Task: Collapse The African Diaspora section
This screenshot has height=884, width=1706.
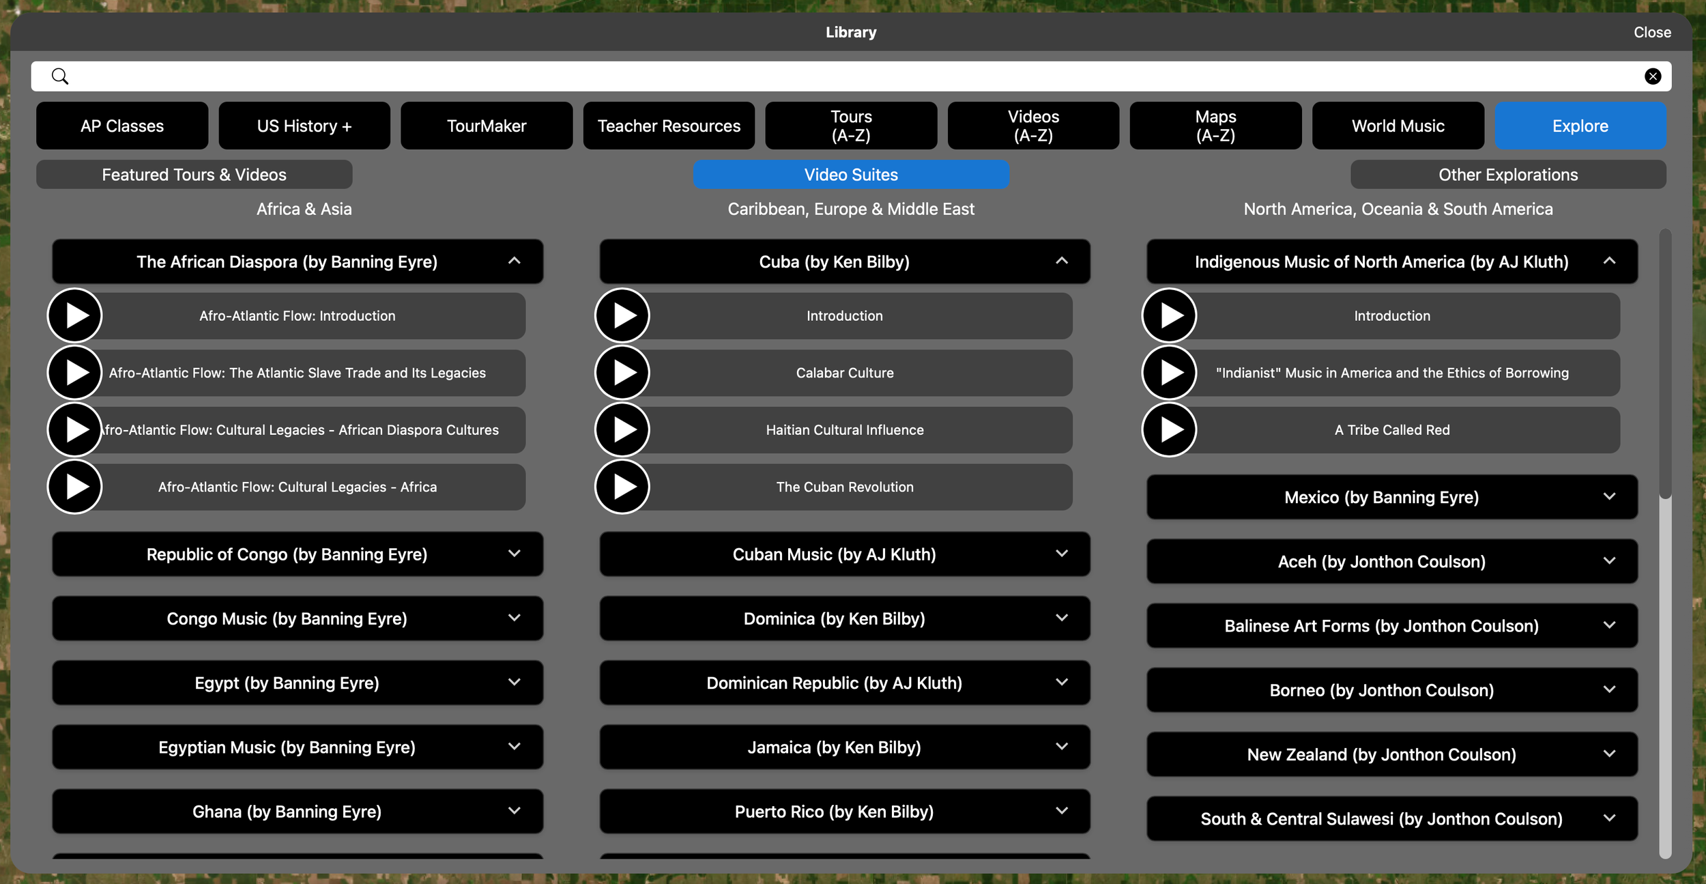Action: [515, 261]
